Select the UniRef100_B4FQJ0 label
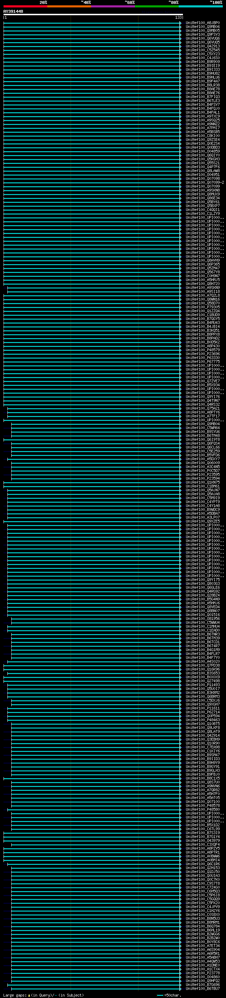The width and height of the screenshot is (226, 998). point(202,108)
